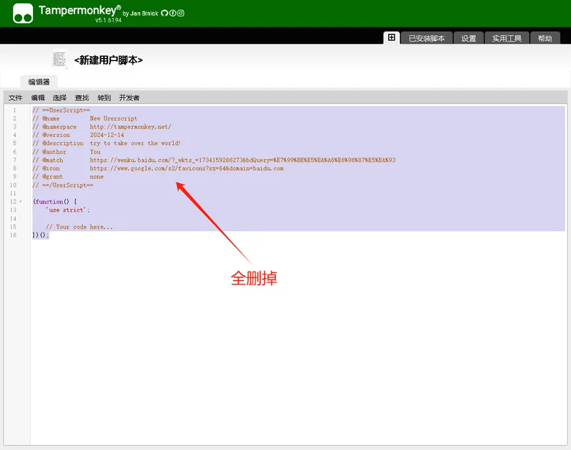Click the Tampermonkey title text
The image size is (571, 450).
80,10
